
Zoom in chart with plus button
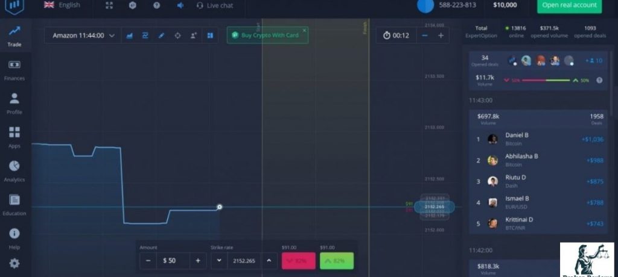coord(441,36)
